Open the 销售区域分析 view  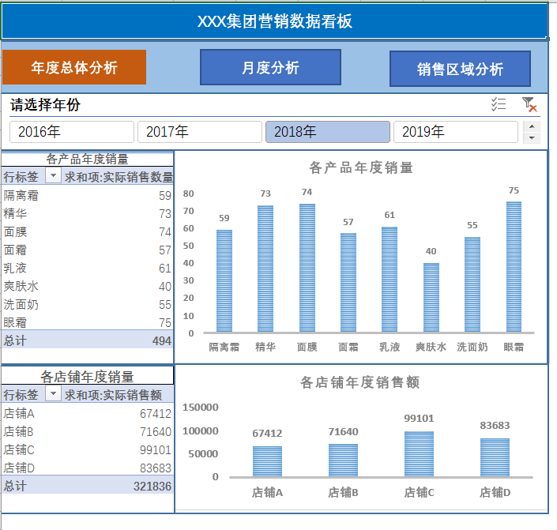tap(460, 69)
